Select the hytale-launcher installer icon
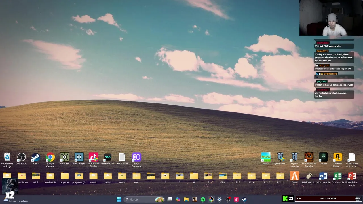The width and height of the screenshot is (363, 204). [280, 159]
